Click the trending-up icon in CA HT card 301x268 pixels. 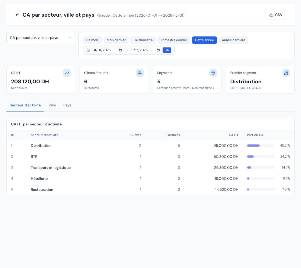pos(67,73)
